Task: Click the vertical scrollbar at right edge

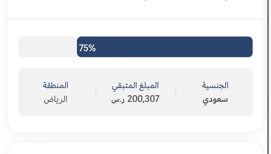Action: pos(268,77)
